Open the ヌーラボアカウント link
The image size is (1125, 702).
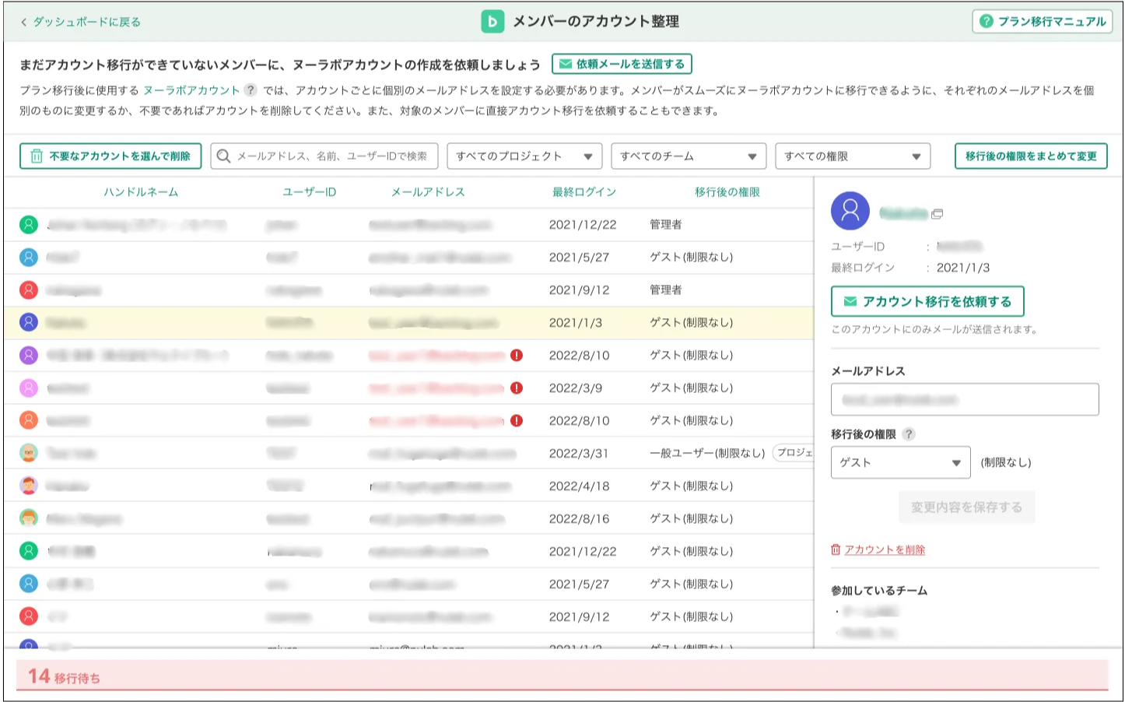(191, 90)
